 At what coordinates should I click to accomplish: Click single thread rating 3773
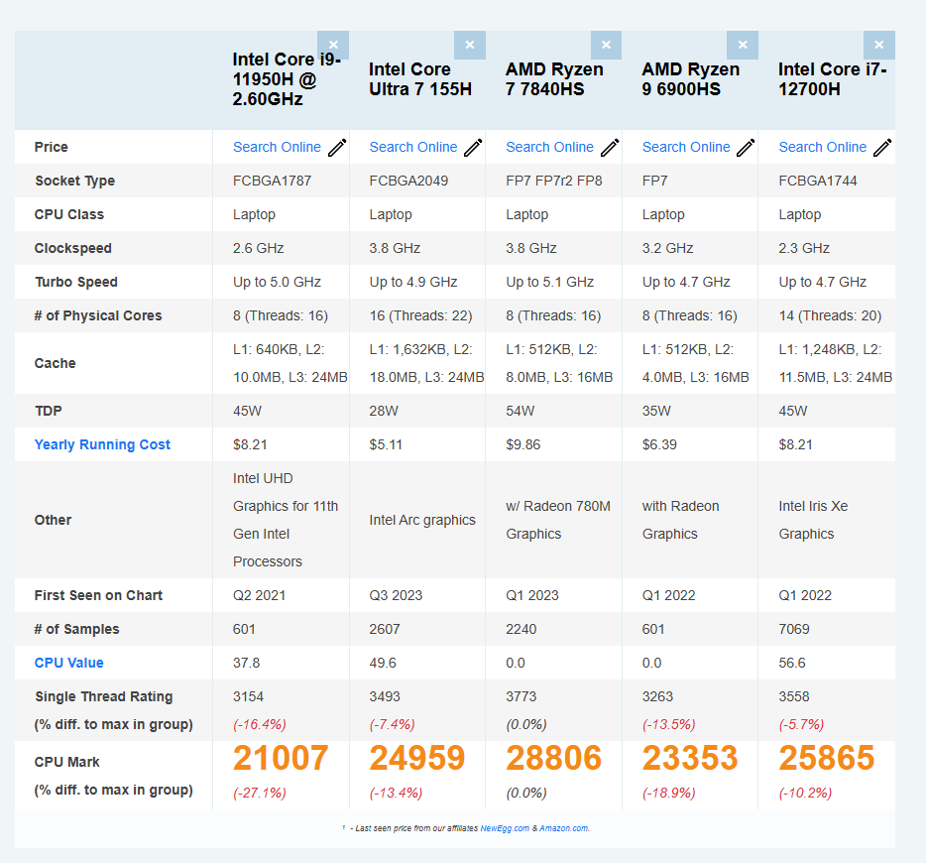(x=521, y=696)
